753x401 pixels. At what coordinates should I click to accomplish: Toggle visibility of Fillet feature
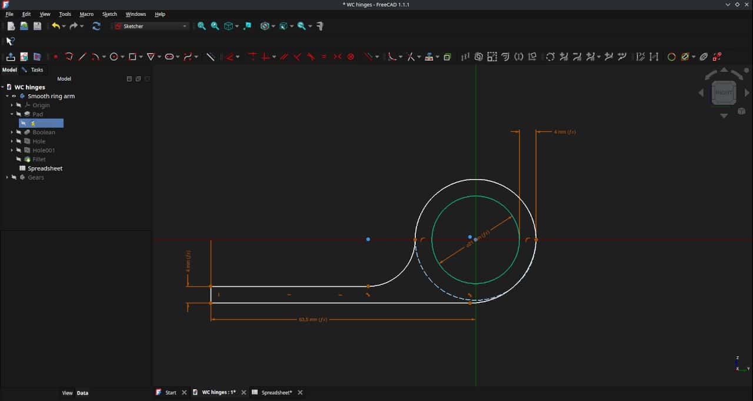(19, 160)
